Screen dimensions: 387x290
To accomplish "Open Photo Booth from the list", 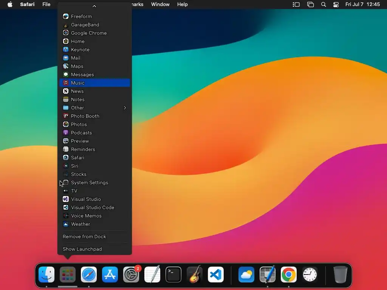I will tap(94, 116).
